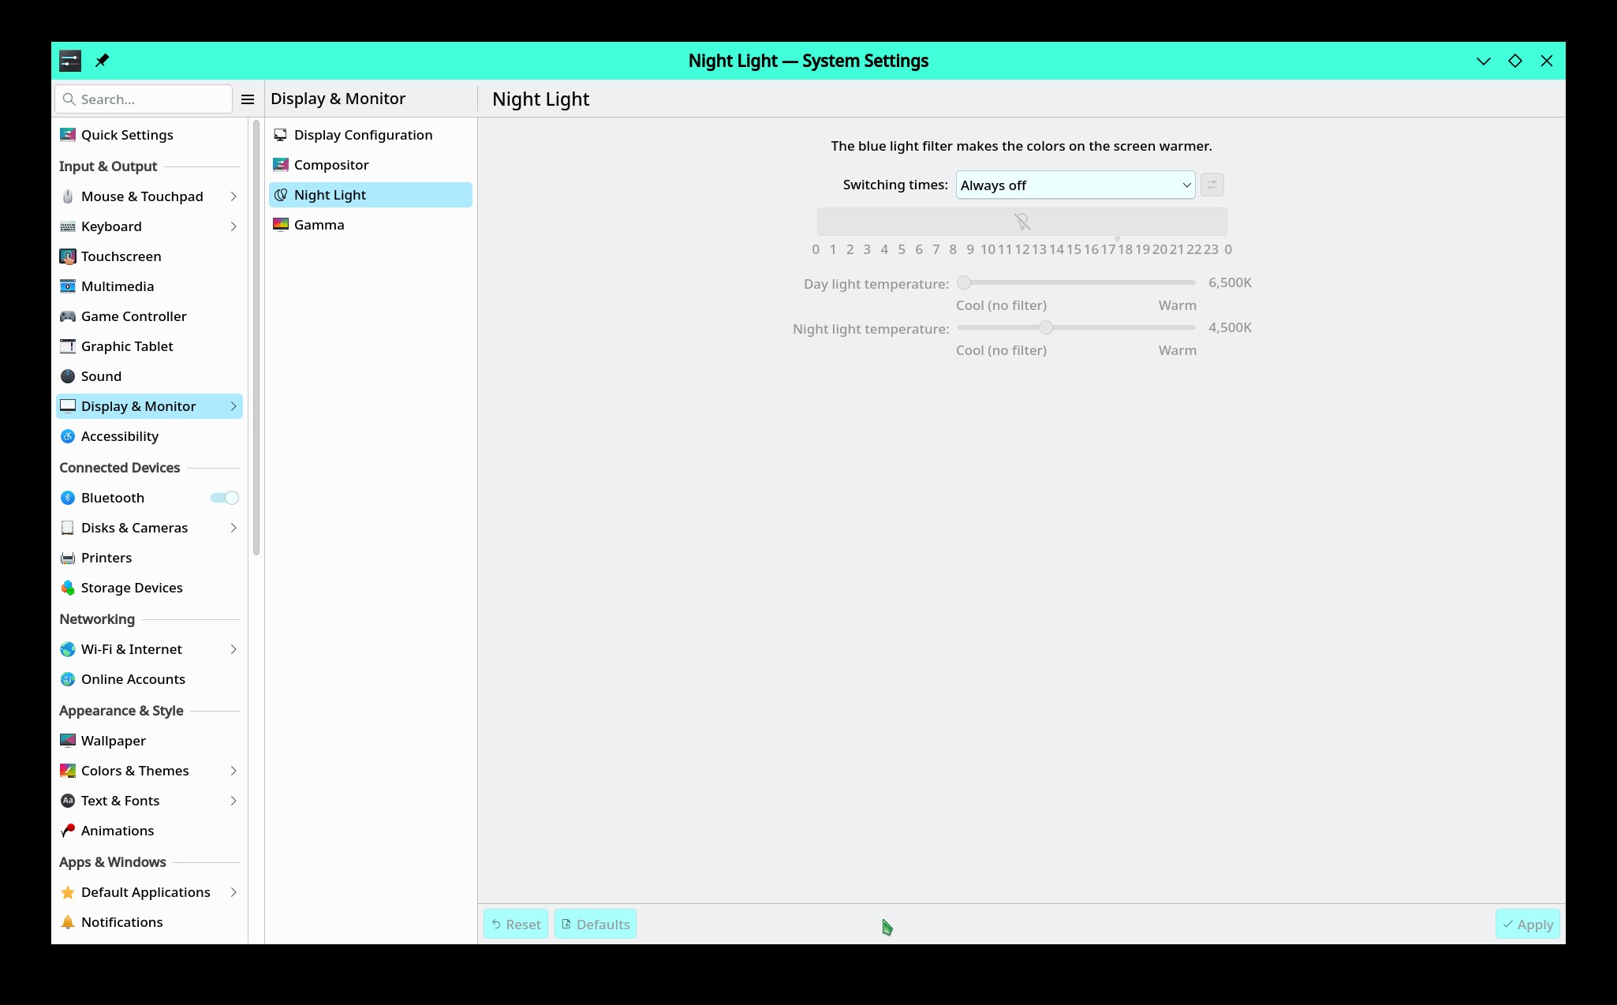Click the Night light temperature slider handle
The height and width of the screenshot is (1005, 1617).
[x=1046, y=327]
